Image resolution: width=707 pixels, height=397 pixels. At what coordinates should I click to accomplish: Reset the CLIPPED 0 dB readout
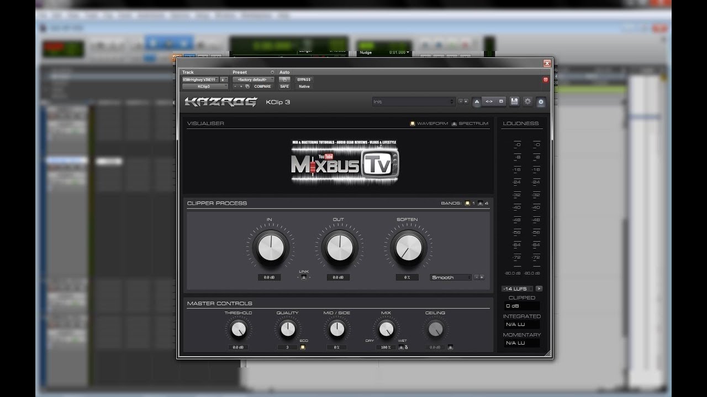(522, 306)
